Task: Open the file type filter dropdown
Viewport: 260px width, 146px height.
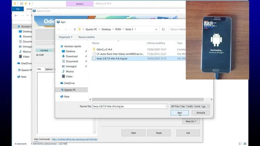Action: (190, 106)
